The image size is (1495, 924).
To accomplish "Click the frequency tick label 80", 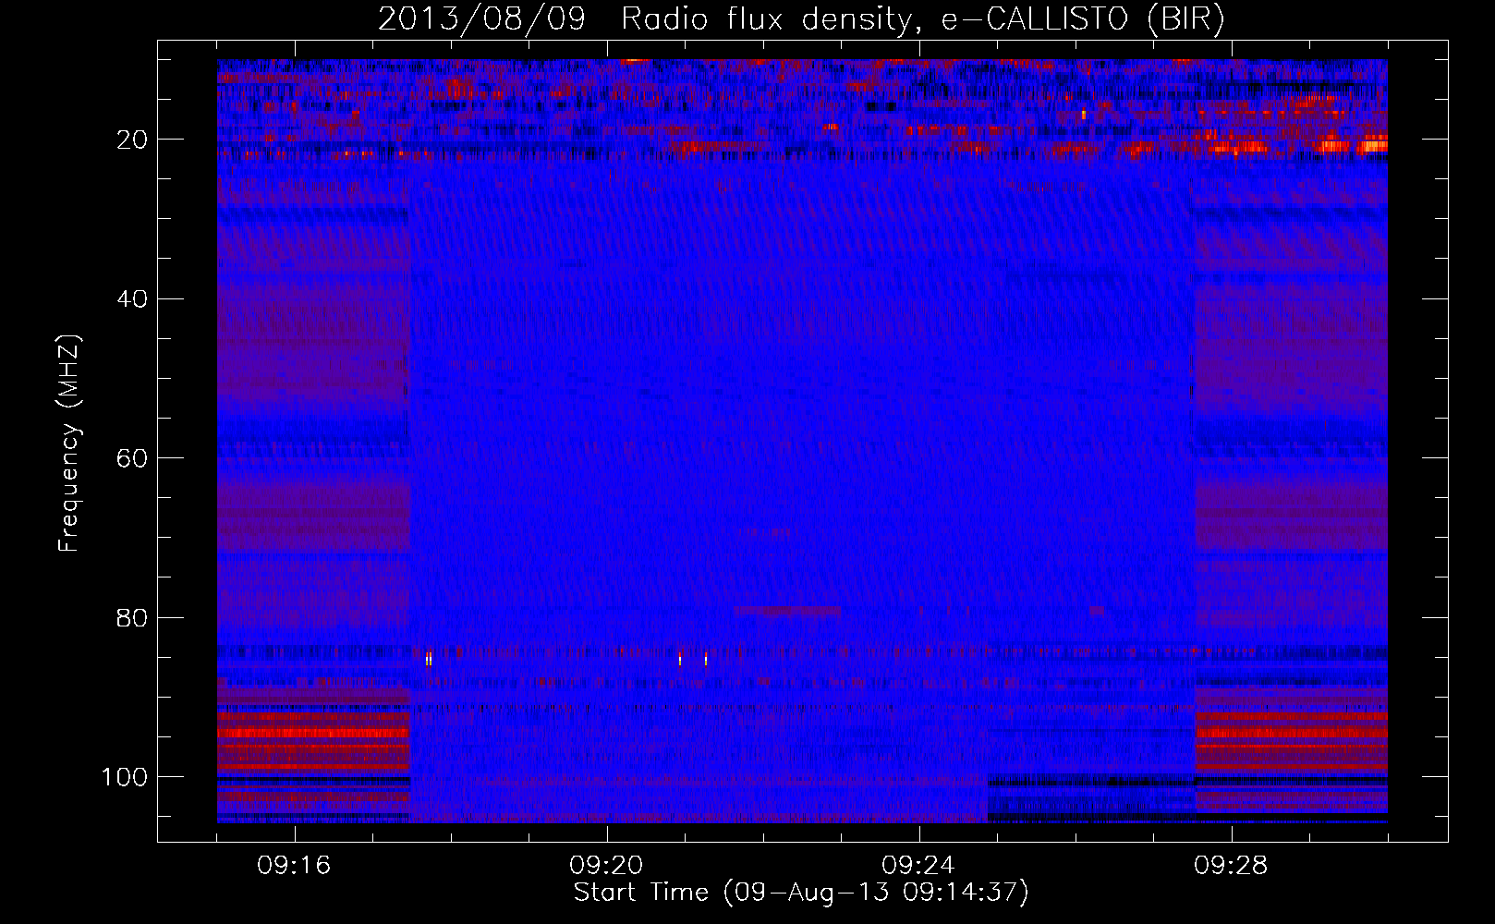I will pos(133,617).
